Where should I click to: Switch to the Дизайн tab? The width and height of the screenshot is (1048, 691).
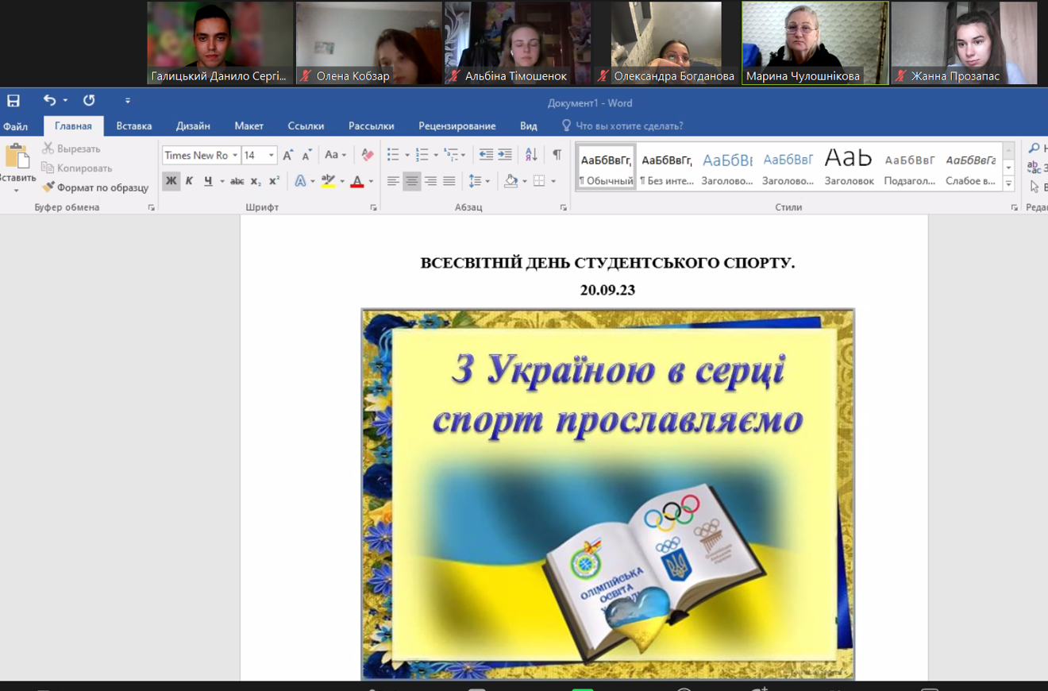[x=193, y=126]
